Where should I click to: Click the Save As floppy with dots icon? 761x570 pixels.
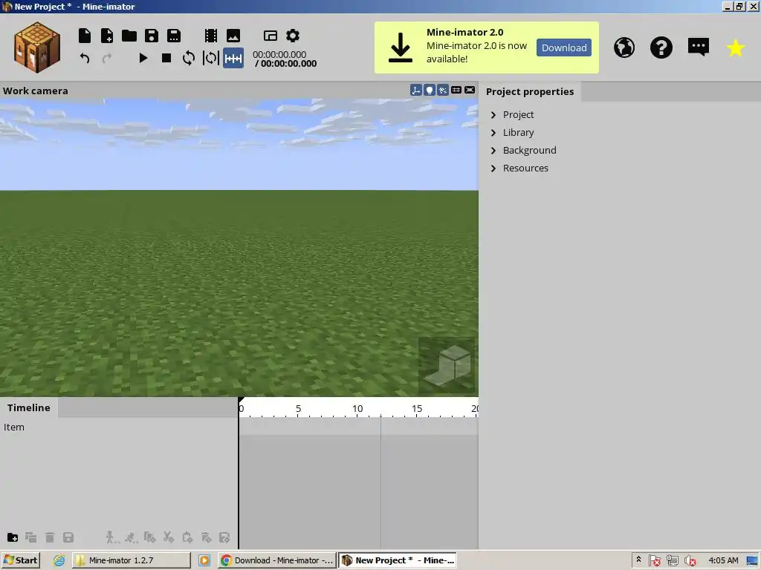174,36
